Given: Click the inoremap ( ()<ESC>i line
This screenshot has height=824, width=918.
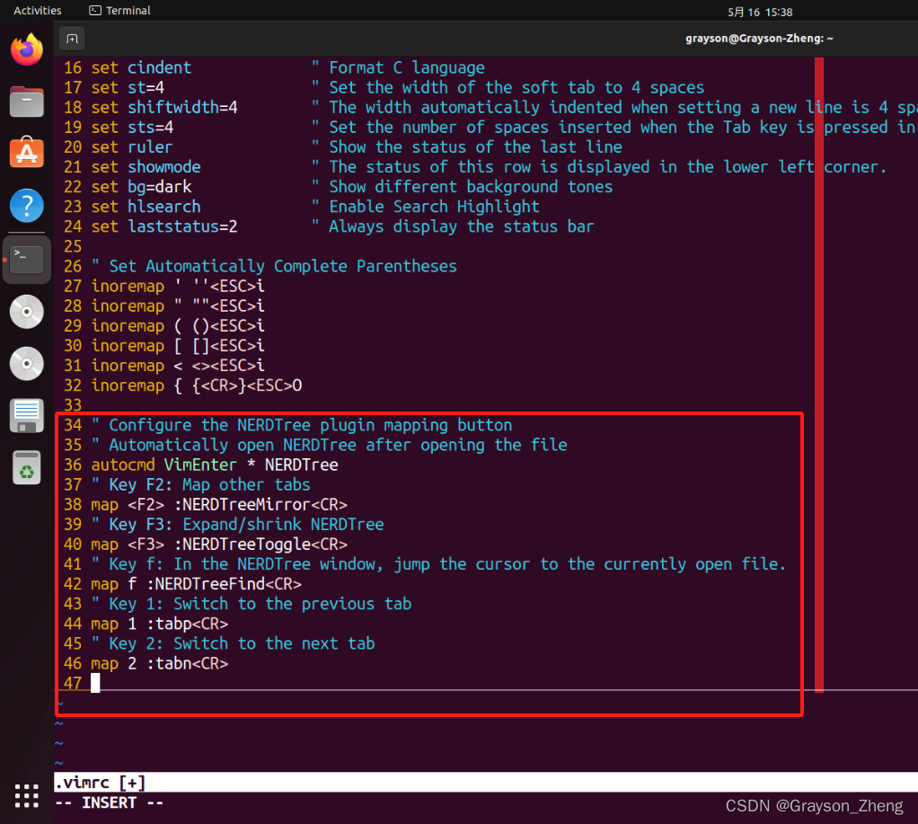Looking at the screenshot, I should pyautogui.click(x=178, y=327).
